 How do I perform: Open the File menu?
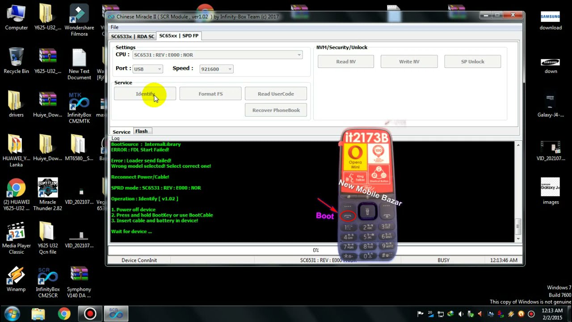(x=114, y=27)
